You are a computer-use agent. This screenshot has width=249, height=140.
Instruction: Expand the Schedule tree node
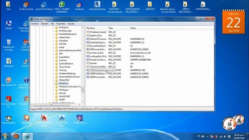[x=53, y=41]
